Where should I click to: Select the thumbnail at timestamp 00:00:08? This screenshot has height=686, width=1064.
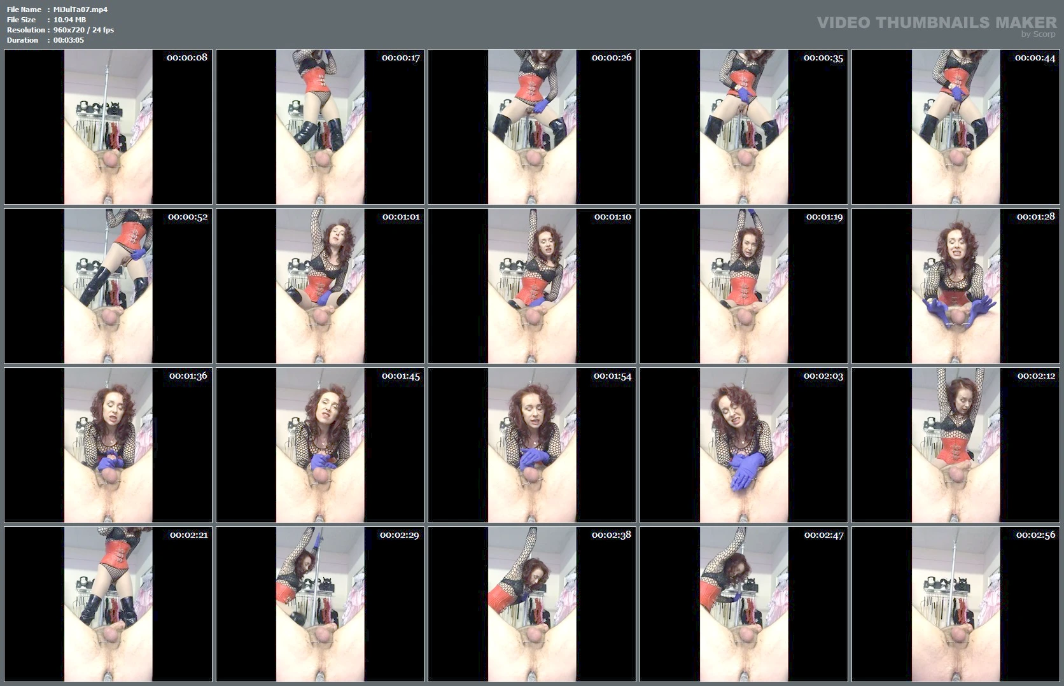[108, 127]
